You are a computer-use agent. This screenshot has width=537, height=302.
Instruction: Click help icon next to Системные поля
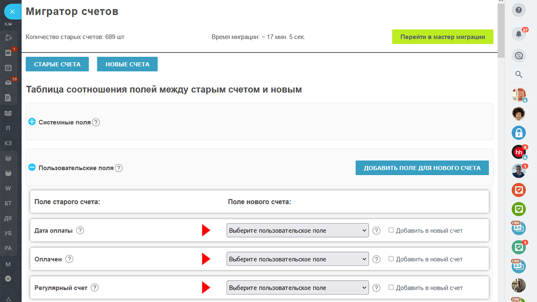pos(96,122)
